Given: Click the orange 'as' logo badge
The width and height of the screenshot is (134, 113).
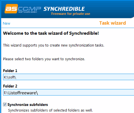Looking at the screenshot, I should (x=11, y=9).
